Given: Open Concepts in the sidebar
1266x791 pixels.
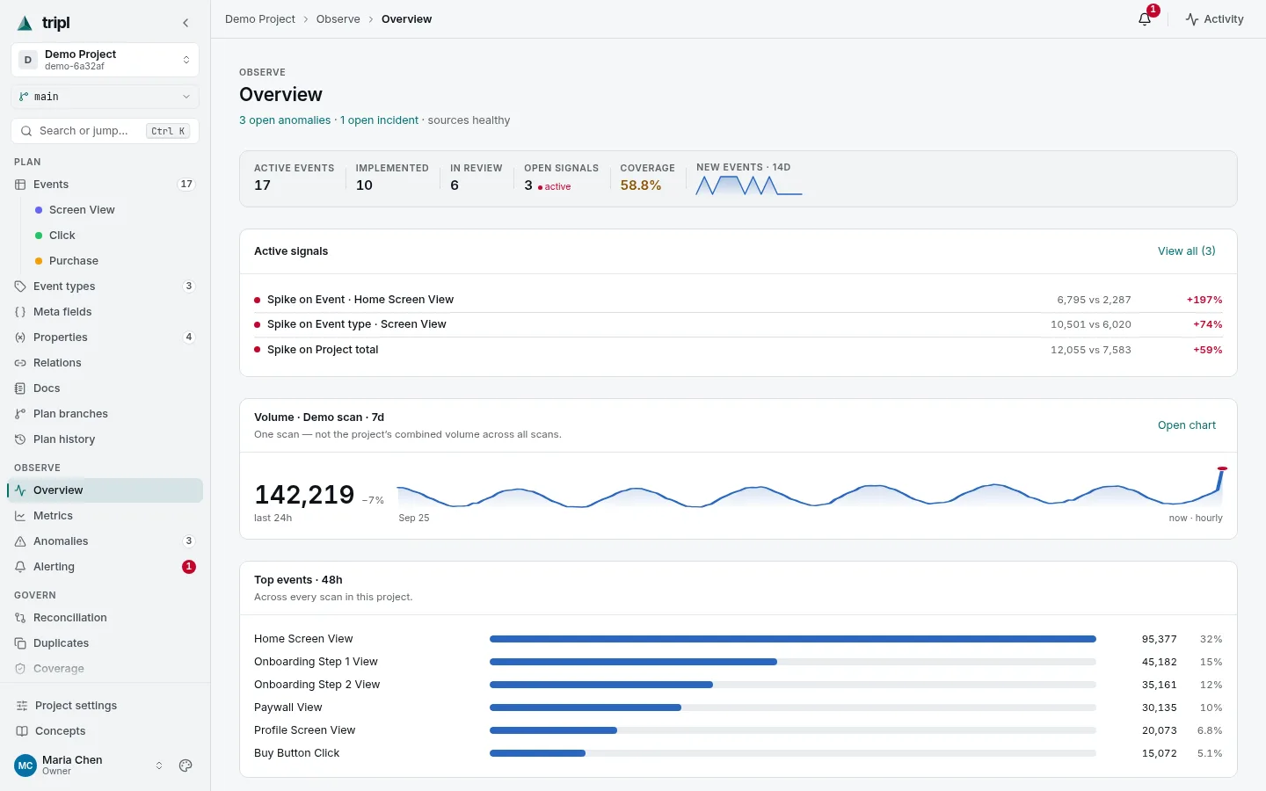Looking at the screenshot, I should tap(105, 731).
